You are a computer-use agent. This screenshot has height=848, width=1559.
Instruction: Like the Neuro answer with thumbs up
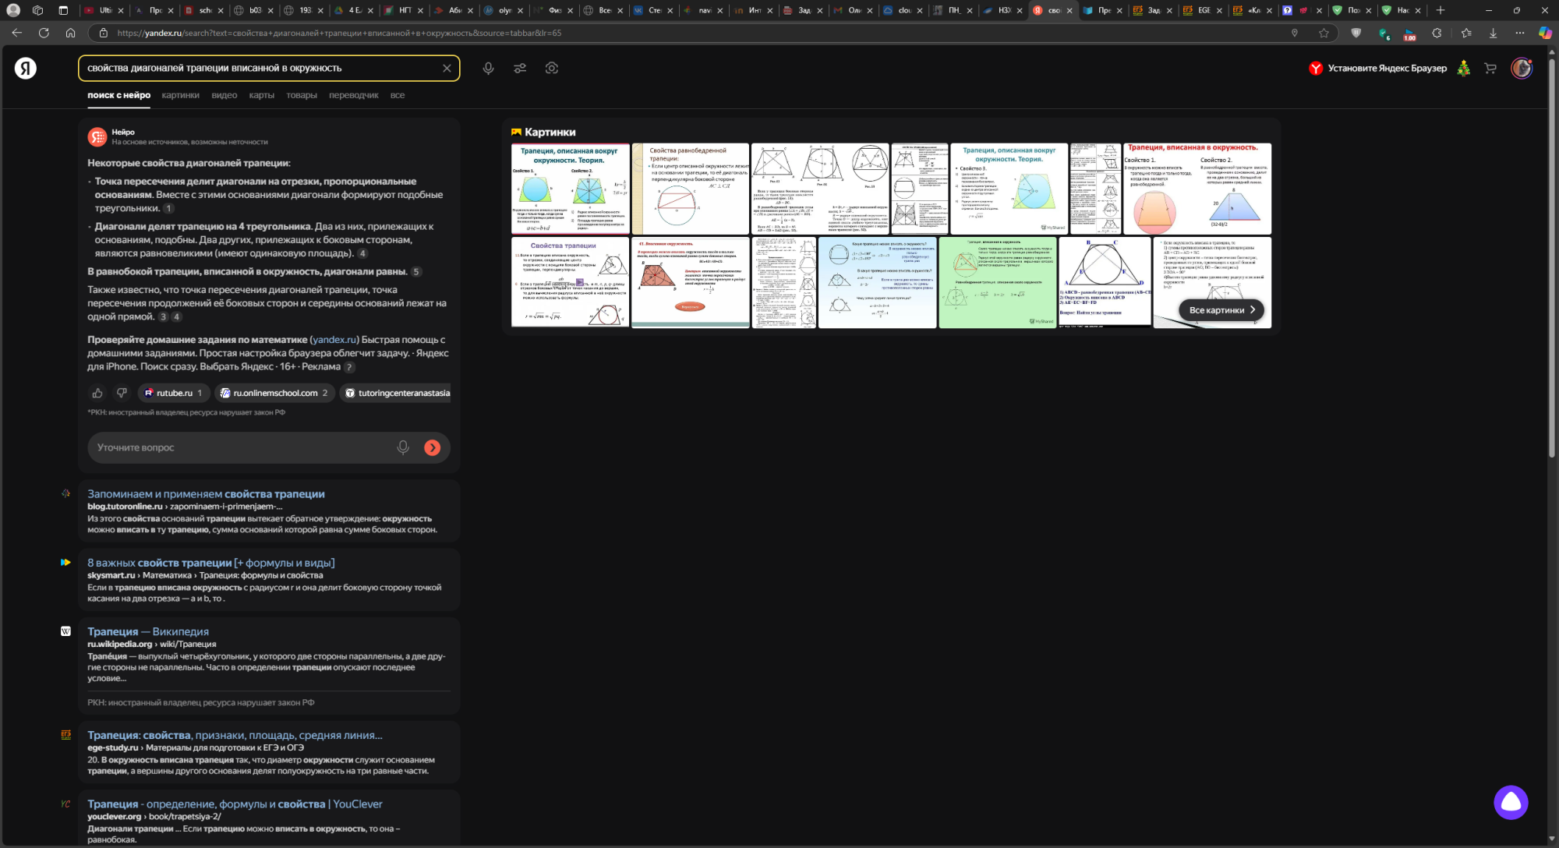[x=97, y=393]
